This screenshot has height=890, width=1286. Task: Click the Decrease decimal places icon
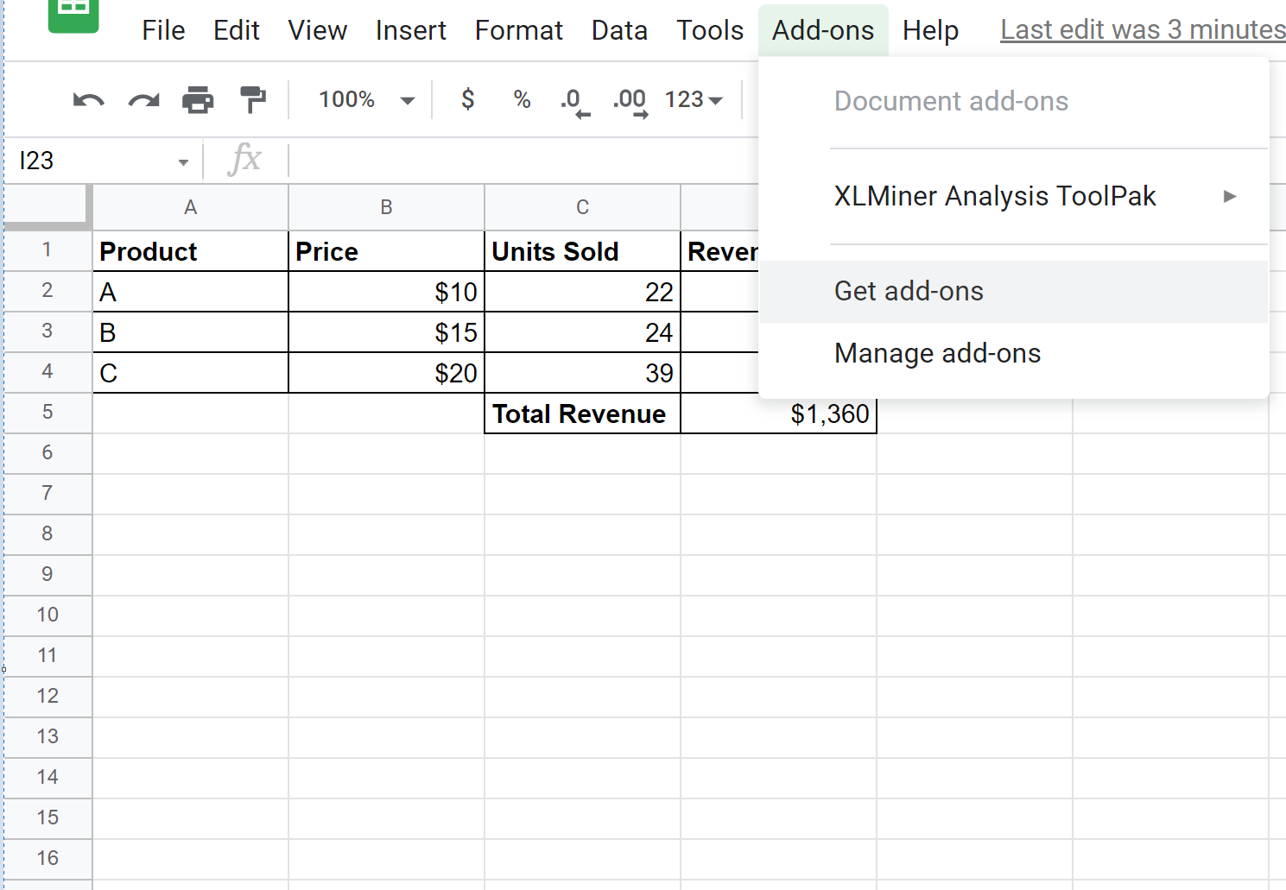tap(574, 101)
